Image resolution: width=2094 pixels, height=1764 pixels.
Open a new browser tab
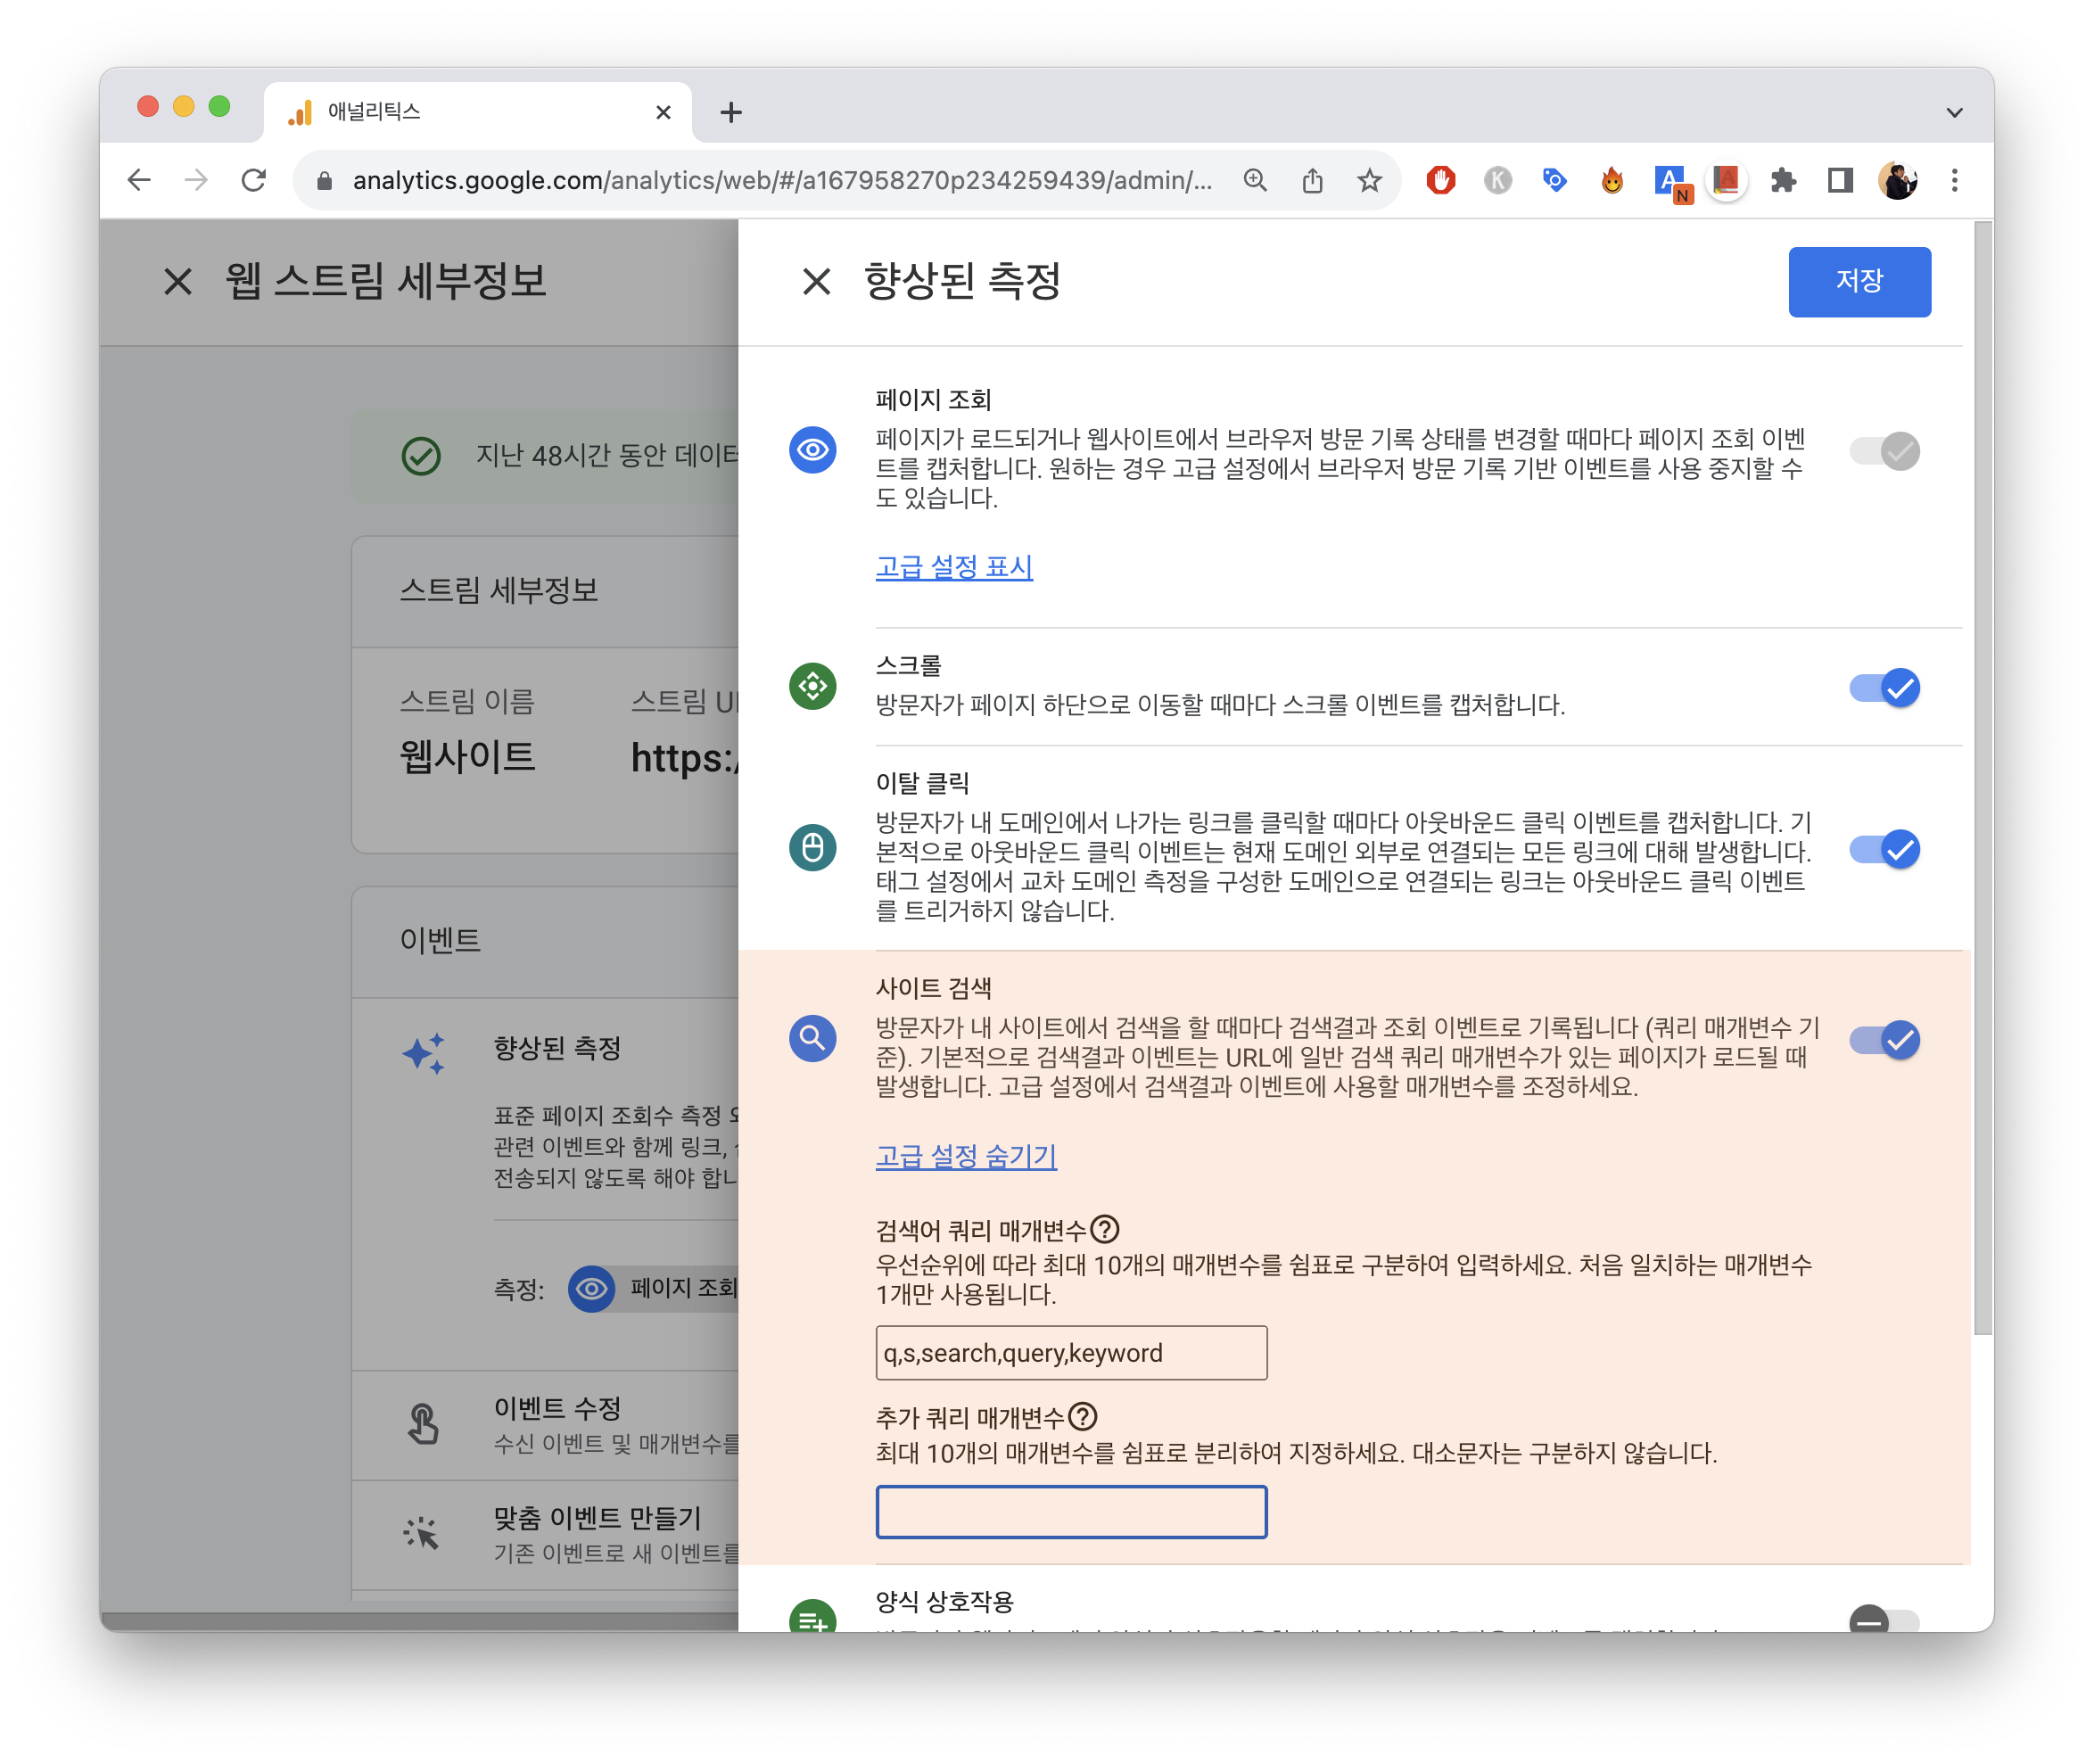tap(731, 112)
